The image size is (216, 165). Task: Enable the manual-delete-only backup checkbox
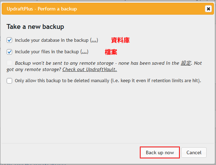pyautogui.click(x=9, y=81)
